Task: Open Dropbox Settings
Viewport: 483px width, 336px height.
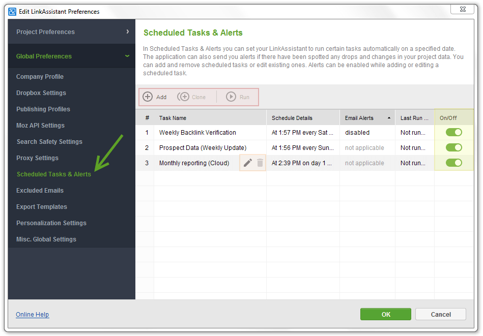Action: 41,93
